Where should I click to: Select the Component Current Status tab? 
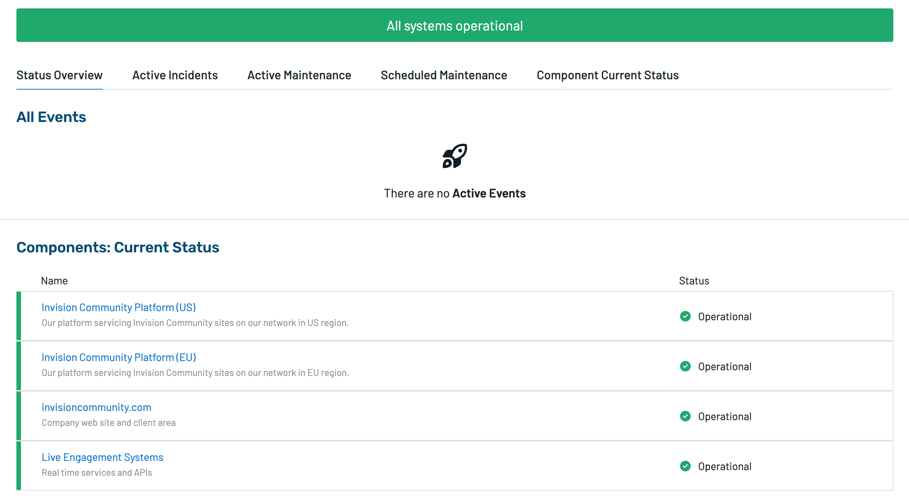pyautogui.click(x=608, y=75)
